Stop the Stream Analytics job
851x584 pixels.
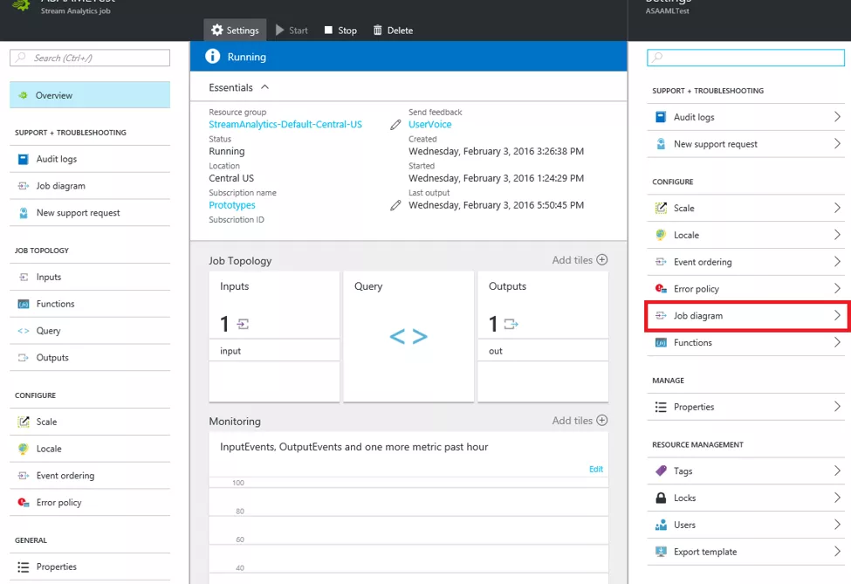click(x=340, y=31)
